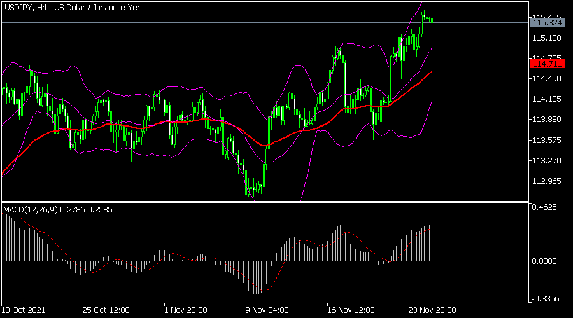Click the USDJPY, H4 chart title
573x318 pixels.
pyautogui.click(x=73, y=7)
